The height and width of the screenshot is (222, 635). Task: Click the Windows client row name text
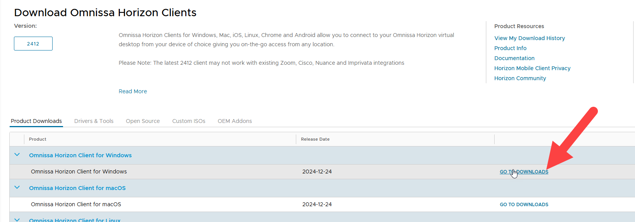click(79, 172)
